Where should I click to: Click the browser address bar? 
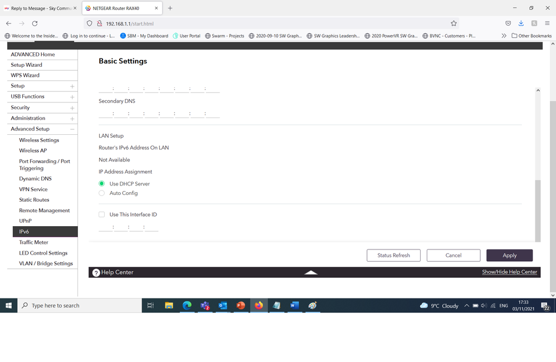271,23
